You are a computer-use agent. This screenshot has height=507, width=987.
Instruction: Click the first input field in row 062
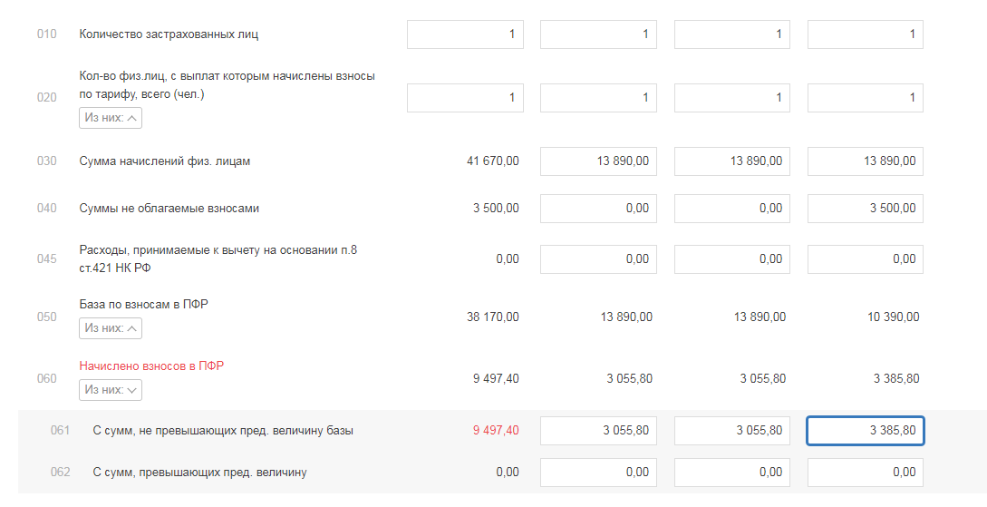[x=598, y=473]
